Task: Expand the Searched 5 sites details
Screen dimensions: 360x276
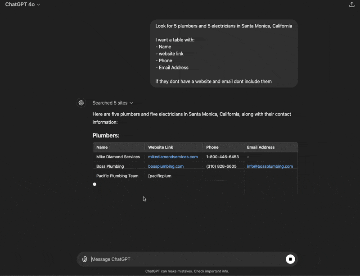Action: (112, 103)
